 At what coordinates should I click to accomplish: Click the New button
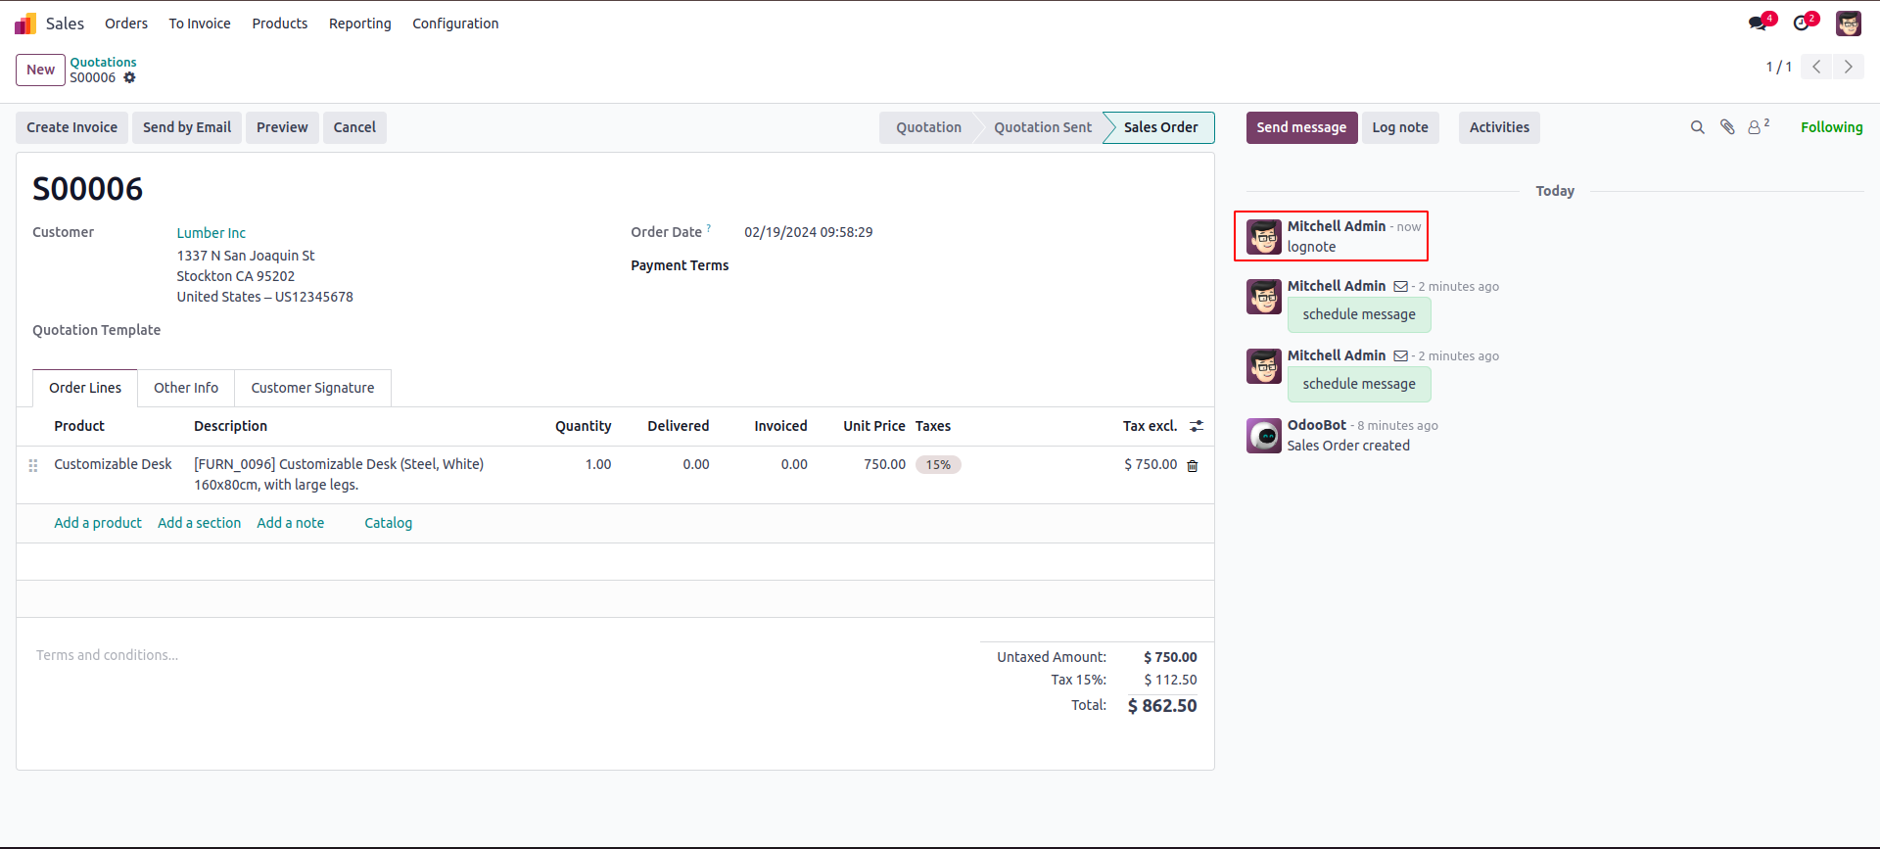point(41,70)
